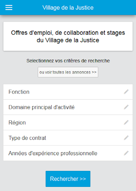Click the Rechercher >> button

pyautogui.click(x=68, y=179)
